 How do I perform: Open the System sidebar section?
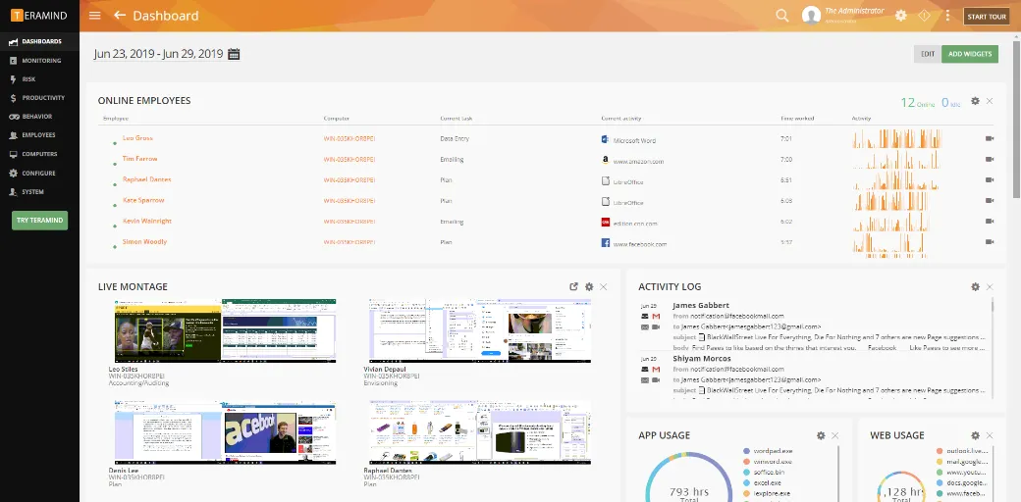pos(39,192)
